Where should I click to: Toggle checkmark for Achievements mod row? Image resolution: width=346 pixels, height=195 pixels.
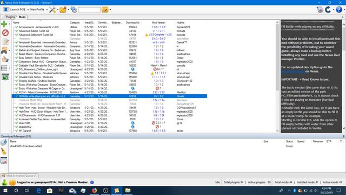point(17,27)
